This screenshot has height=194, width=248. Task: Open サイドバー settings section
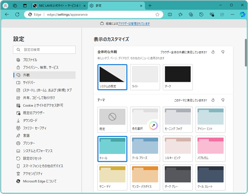point(44,82)
